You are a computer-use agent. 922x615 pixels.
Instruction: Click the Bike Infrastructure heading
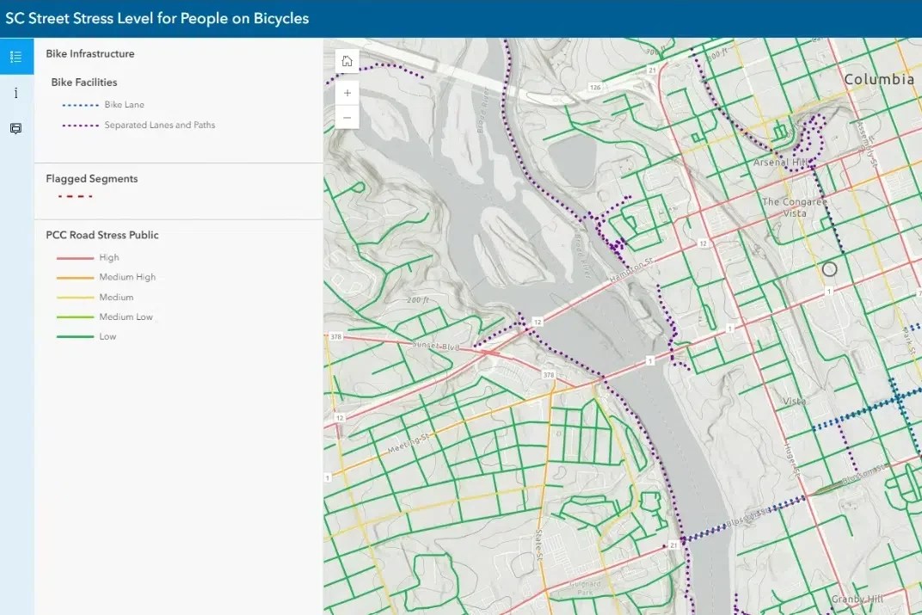click(x=90, y=54)
